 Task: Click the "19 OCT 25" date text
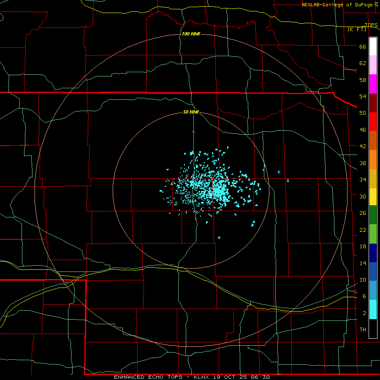[231, 377]
